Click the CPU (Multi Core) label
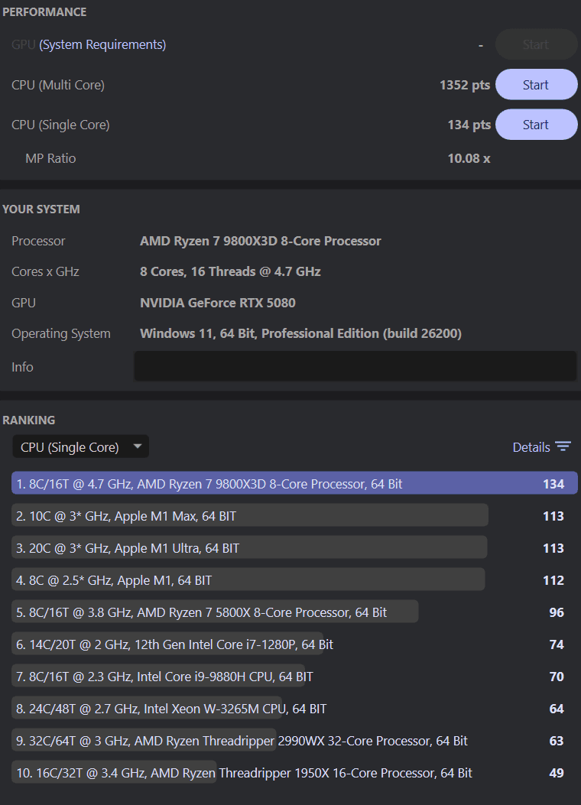Viewport: 581px width, 805px height. point(58,85)
